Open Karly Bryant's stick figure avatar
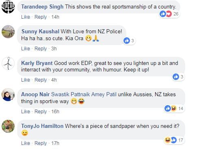The image size is (199, 149). pyautogui.click(x=8, y=63)
